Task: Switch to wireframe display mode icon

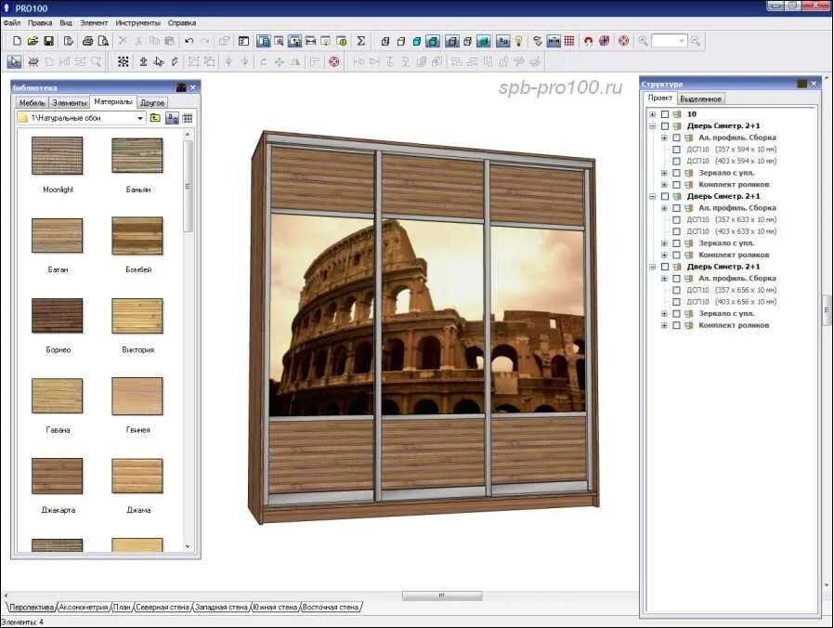Action: pyautogui.click(x=385, y=41)
